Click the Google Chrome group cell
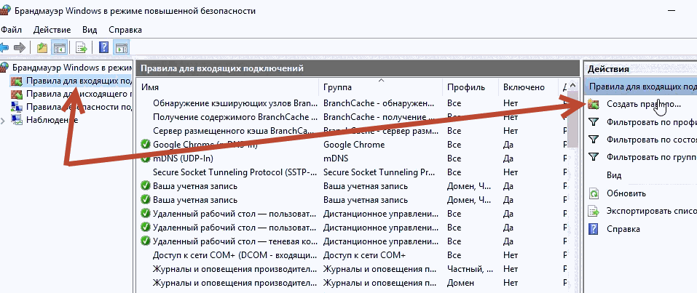The image size is (697, 293). coord(354,144)
